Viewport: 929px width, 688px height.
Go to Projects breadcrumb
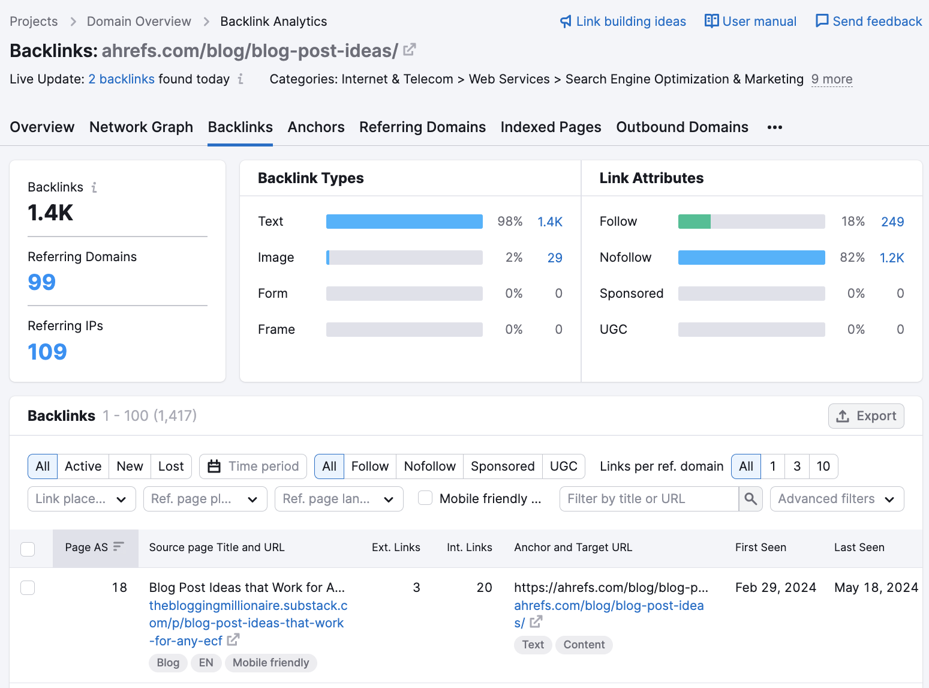(34, 22)
